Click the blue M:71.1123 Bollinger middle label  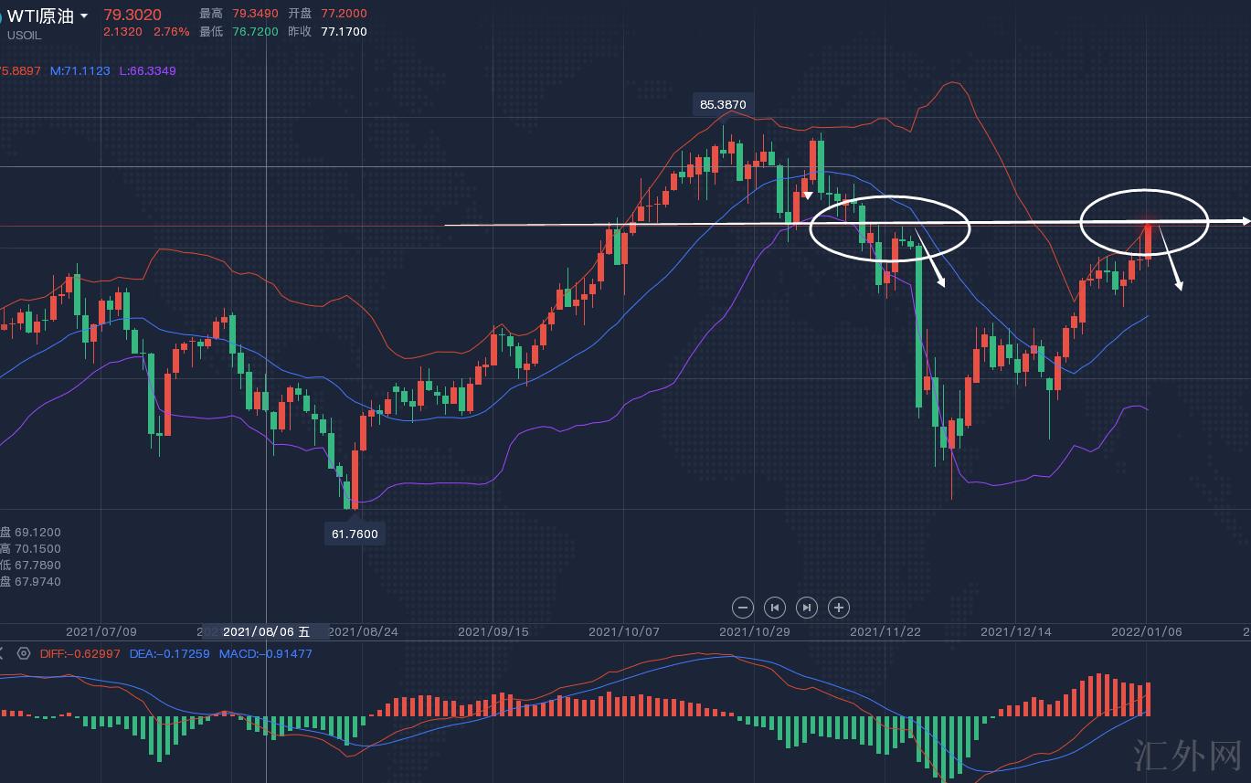(80, 70)
